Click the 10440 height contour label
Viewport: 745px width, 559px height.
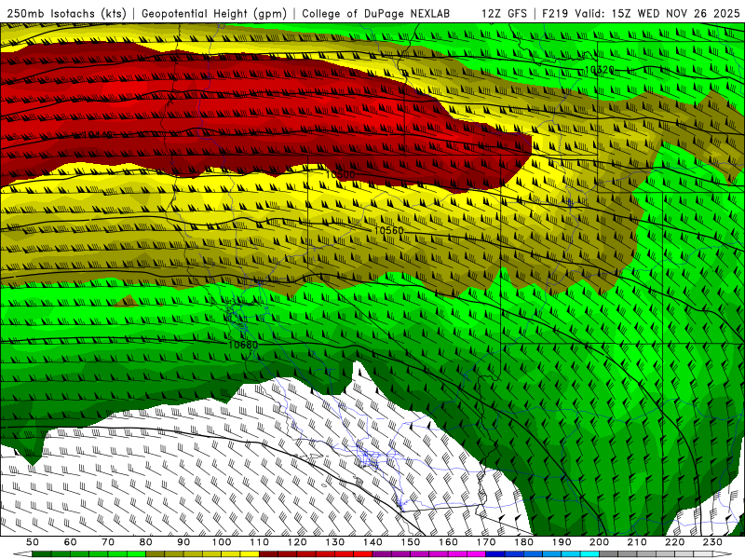click(x=98, y=135)
